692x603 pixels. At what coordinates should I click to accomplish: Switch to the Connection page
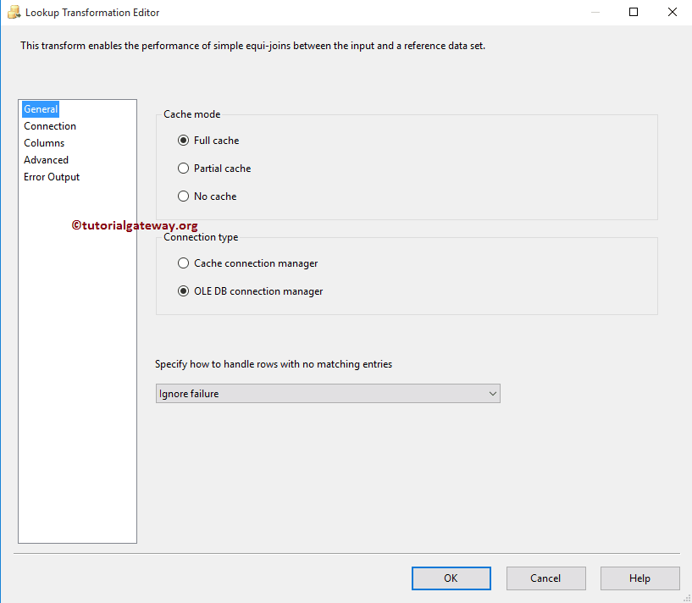click(49, 125)
